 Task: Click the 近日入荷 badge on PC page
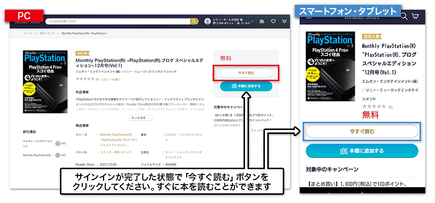[82, 53]
